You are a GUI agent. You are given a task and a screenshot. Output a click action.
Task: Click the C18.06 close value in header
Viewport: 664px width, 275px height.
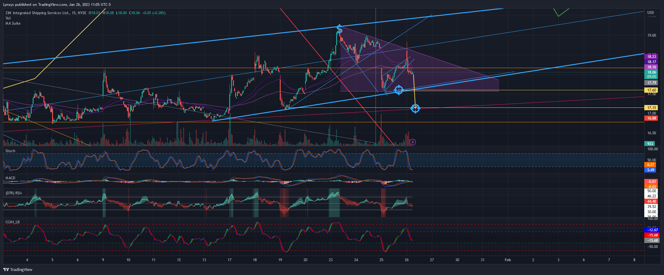tap(134, 13)
